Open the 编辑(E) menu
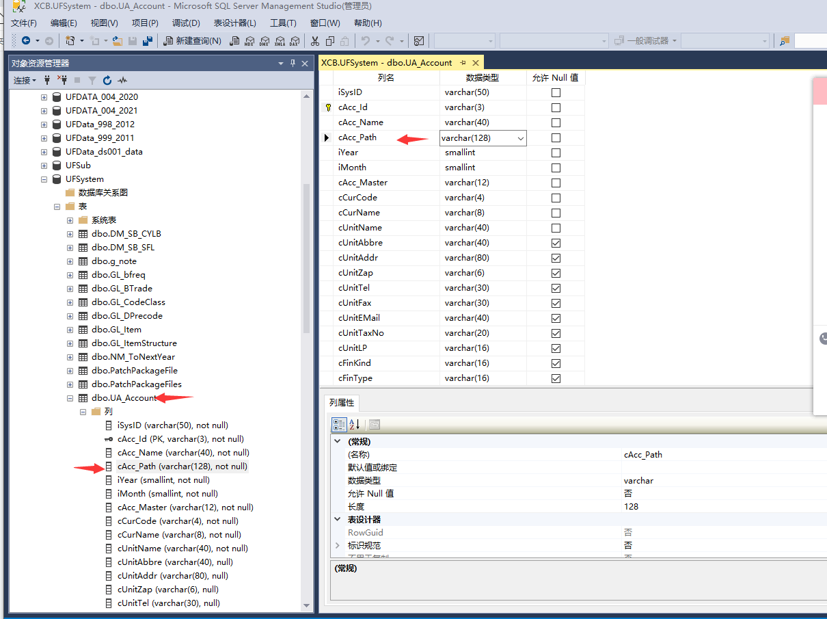Viewport: 827px width, 619px height. (64, 23)
